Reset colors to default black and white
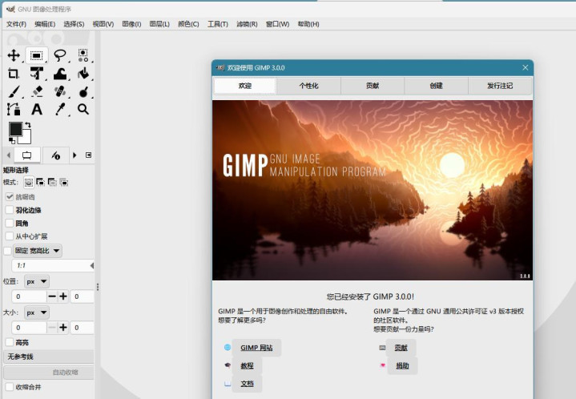576x399 pixels. [12, 140]
